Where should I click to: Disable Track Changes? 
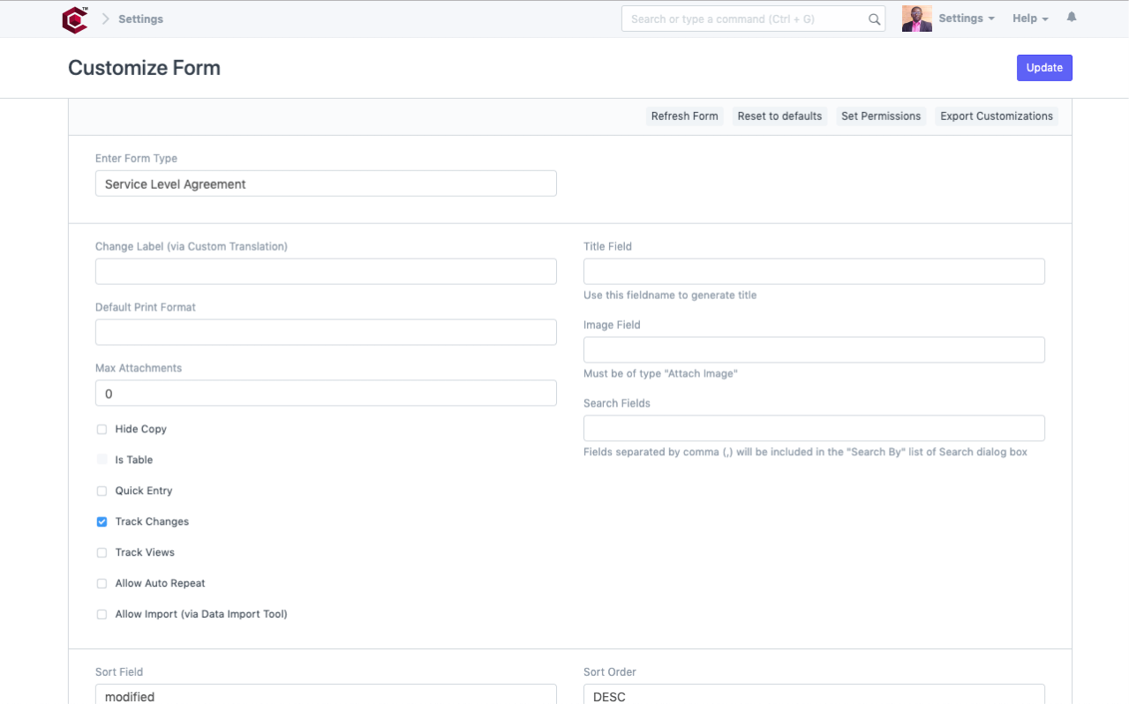102,521
